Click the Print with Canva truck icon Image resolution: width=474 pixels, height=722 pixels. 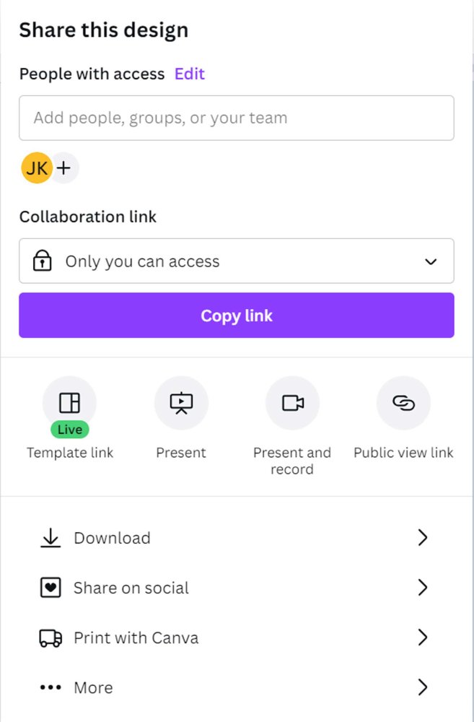[x=49, y=638]
